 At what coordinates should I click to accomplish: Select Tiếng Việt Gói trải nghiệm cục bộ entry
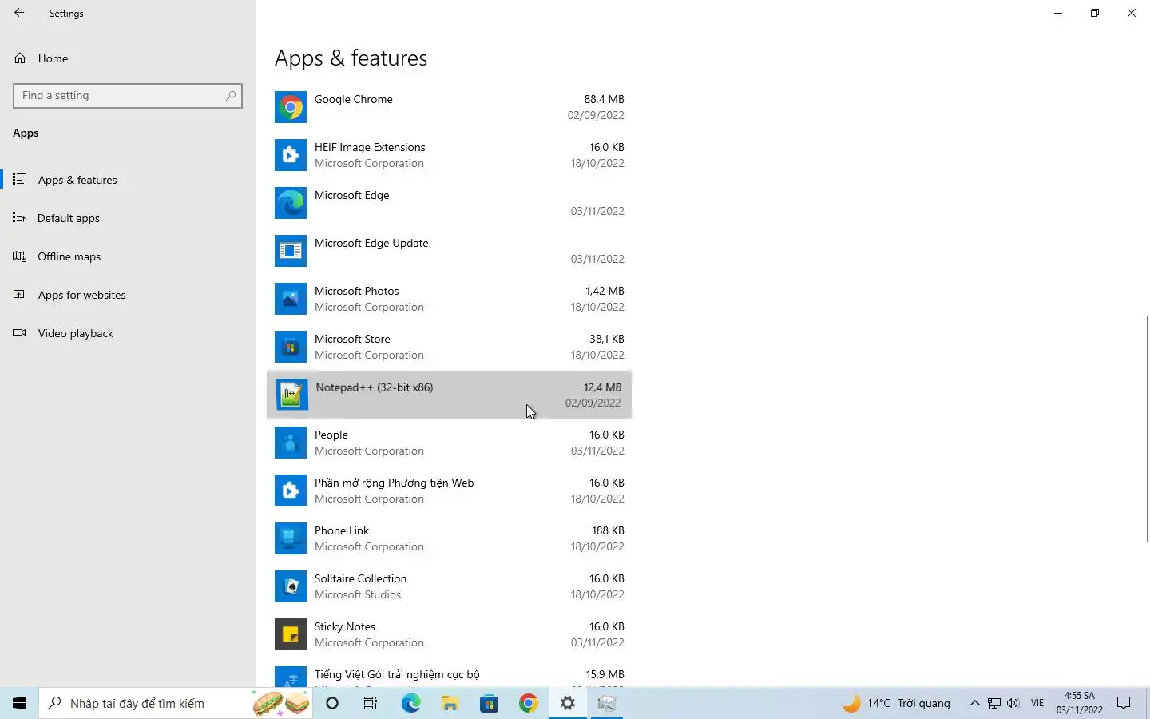tap(397, 674)
